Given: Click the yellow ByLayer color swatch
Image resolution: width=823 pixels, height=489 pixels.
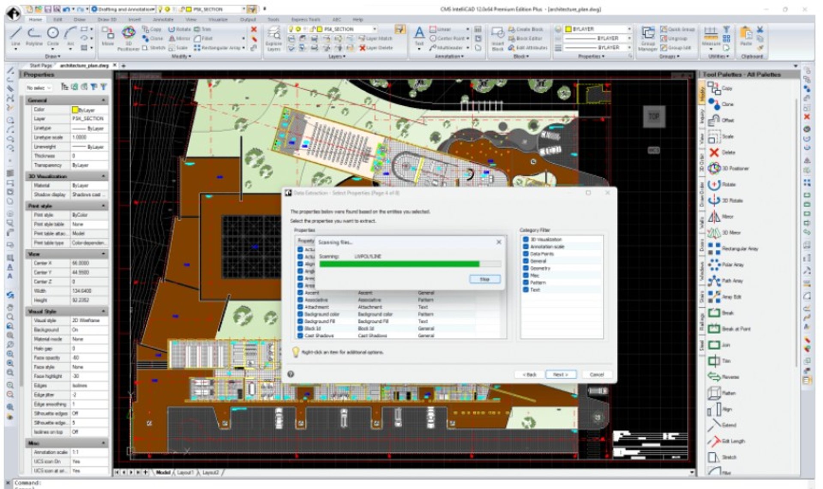Looking at the screenshot, I should tap(75, 110).
